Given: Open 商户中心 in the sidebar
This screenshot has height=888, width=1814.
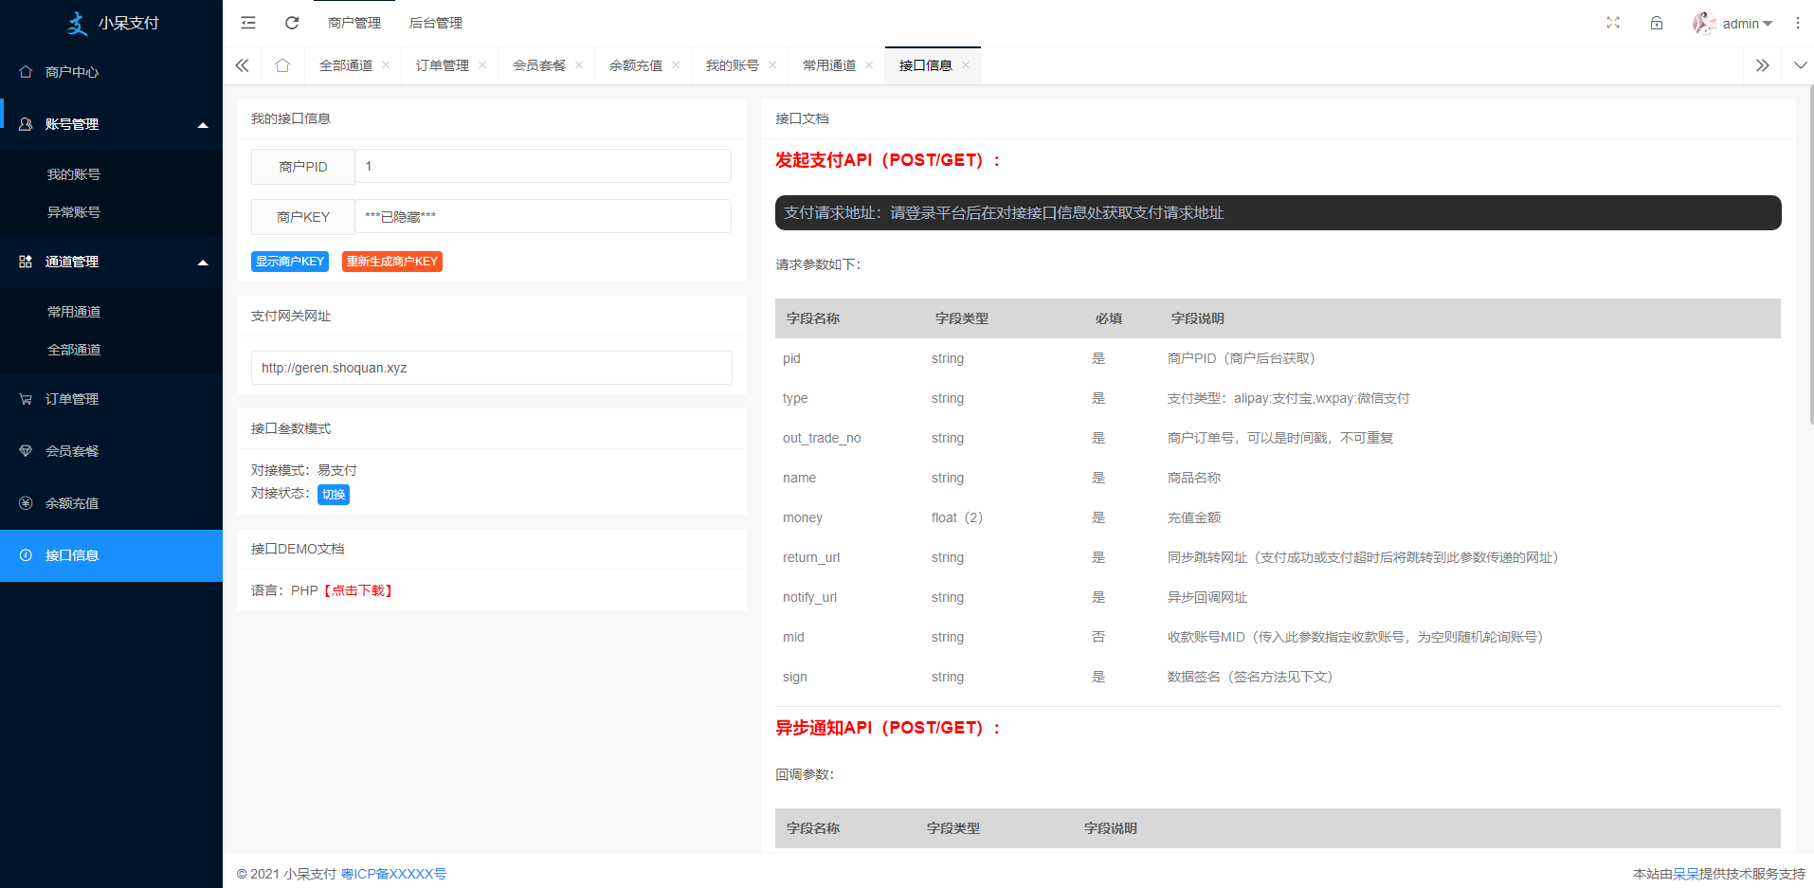Looking at the screenshot, I should pos(111,72).
